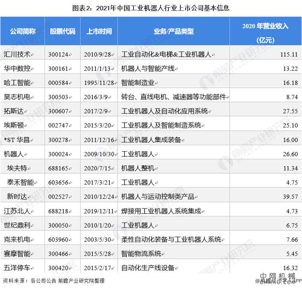
Task: Select the company name 江苏北人
Action: click(17, 211)
